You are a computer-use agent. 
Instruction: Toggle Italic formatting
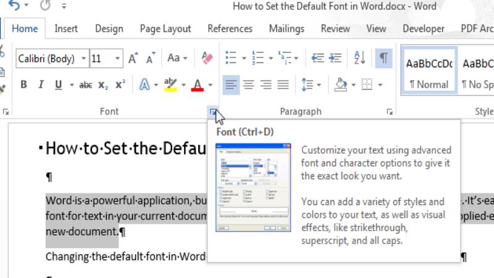click(x=41, y=85)
